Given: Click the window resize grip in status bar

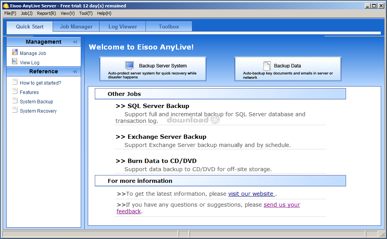Looking at the screenshot, I should coord(382,234).
